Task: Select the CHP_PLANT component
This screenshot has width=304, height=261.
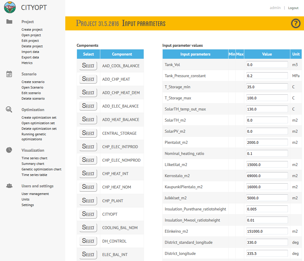Action: coord(88,200)
